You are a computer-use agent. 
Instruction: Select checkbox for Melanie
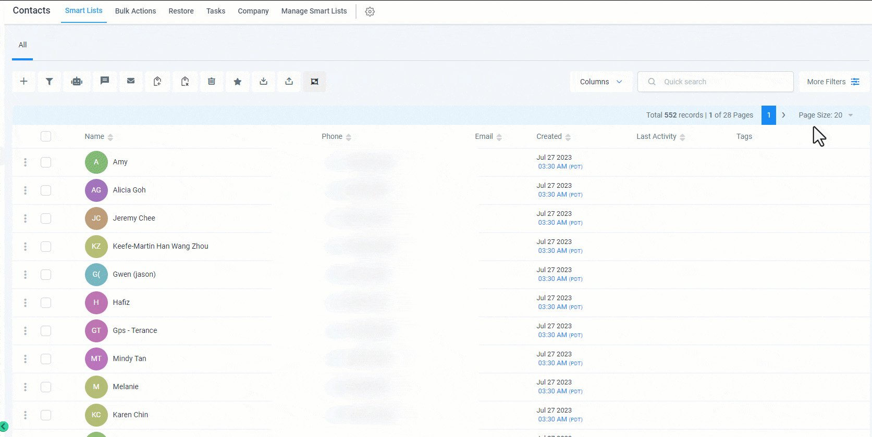coord(46,387)
